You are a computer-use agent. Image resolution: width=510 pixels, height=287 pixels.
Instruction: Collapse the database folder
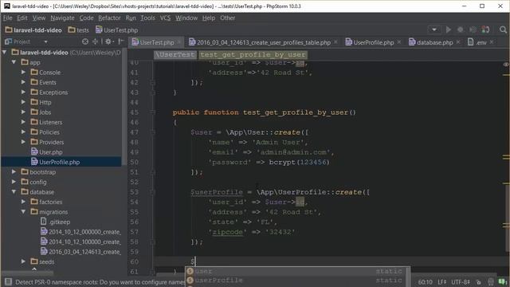pos(14,192)
